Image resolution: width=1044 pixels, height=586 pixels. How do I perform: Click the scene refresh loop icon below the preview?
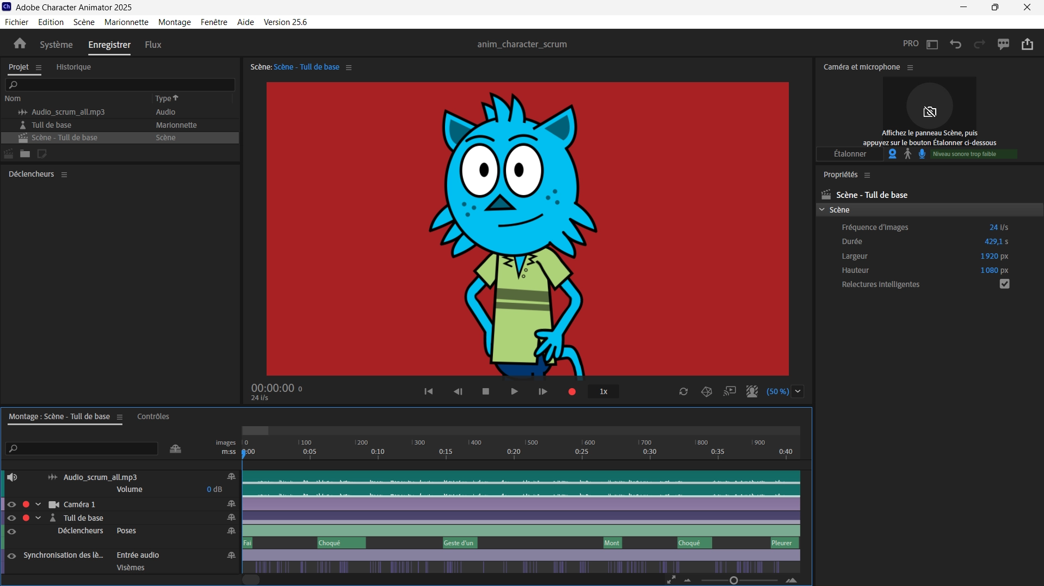coord(684,391)
